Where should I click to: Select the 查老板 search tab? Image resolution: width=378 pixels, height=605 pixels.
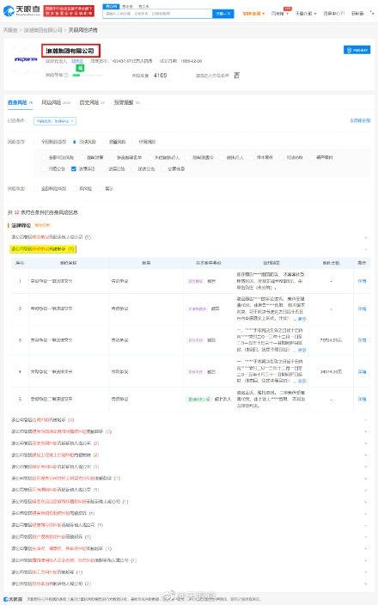coord(127,7)
